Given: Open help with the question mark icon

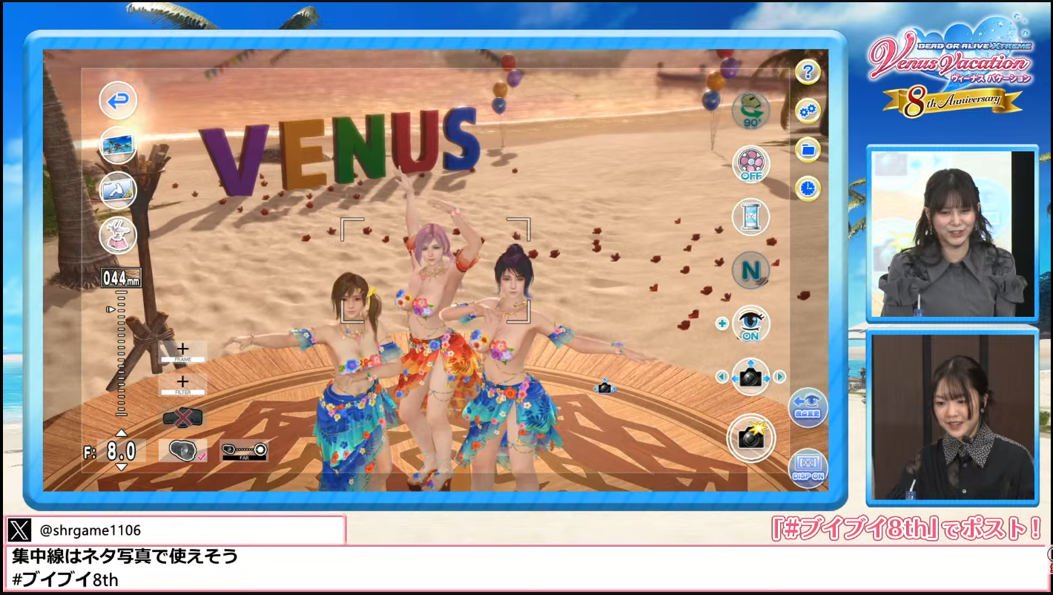Looking at the screenshot, I should [x=808, y=72].
